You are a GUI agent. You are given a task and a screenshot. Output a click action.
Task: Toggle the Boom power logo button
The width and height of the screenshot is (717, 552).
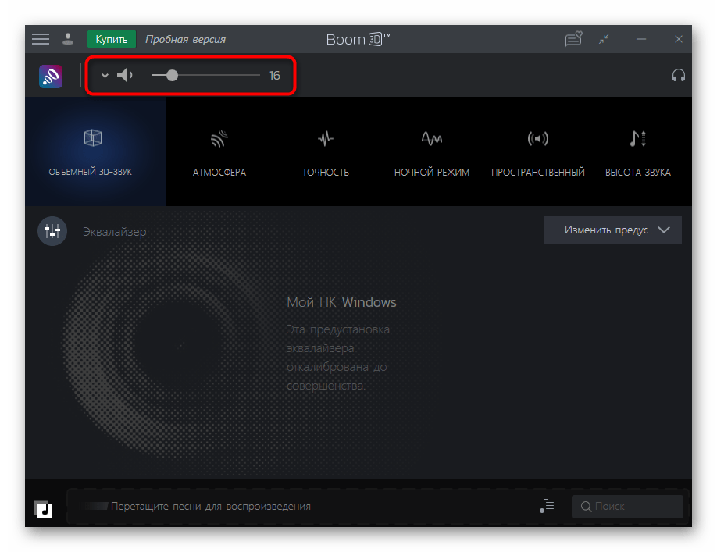coord(51,76)
